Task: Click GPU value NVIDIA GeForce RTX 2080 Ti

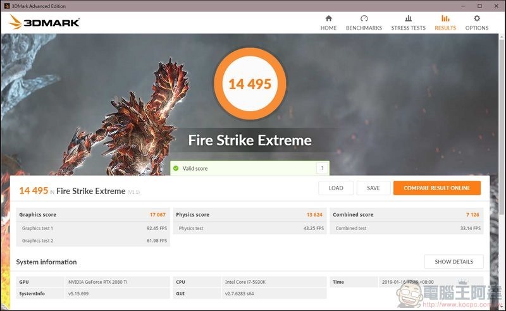Action: coord(98,282)
